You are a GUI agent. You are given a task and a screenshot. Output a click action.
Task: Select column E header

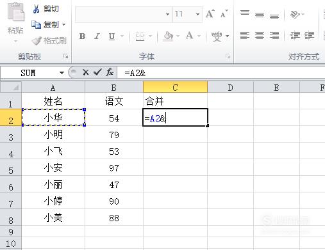click(276, 88)
